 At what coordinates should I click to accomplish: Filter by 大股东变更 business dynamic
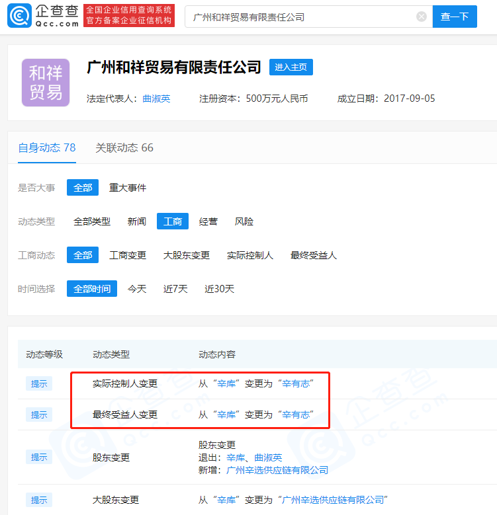tap(187, 255)
